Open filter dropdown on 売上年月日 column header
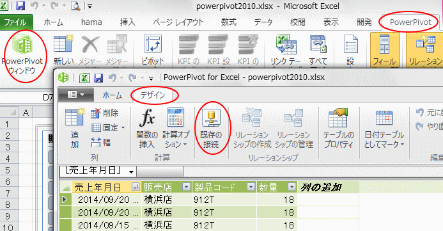 point(136,187)
